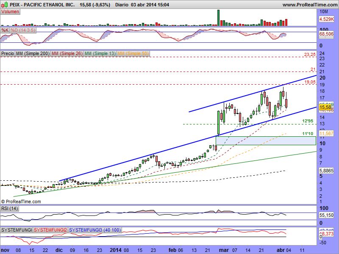
Task: Click the 15,58 (-9,63%) price quote in header
Action: coord(94,5)
